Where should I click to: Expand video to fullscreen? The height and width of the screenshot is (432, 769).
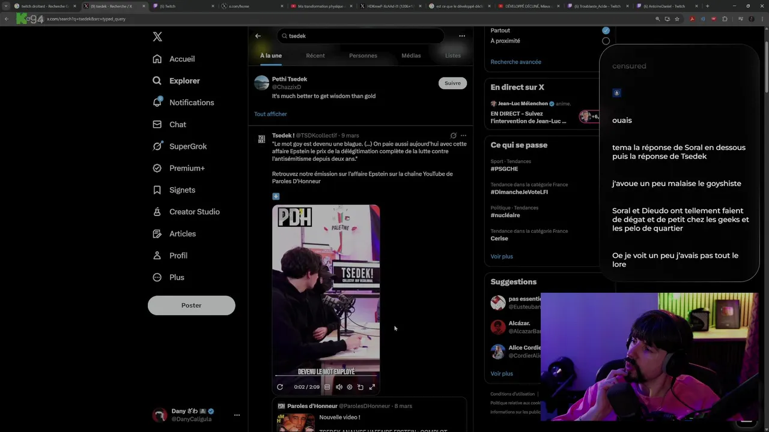pyautogui.click(x=372, y=387)
